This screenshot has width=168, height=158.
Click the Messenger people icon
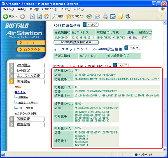127,16
